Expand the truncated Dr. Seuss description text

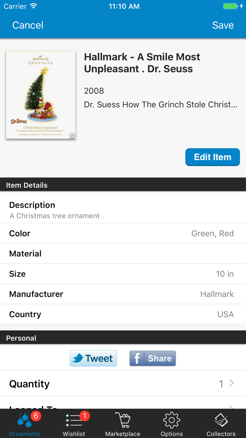tap(160, 104)
